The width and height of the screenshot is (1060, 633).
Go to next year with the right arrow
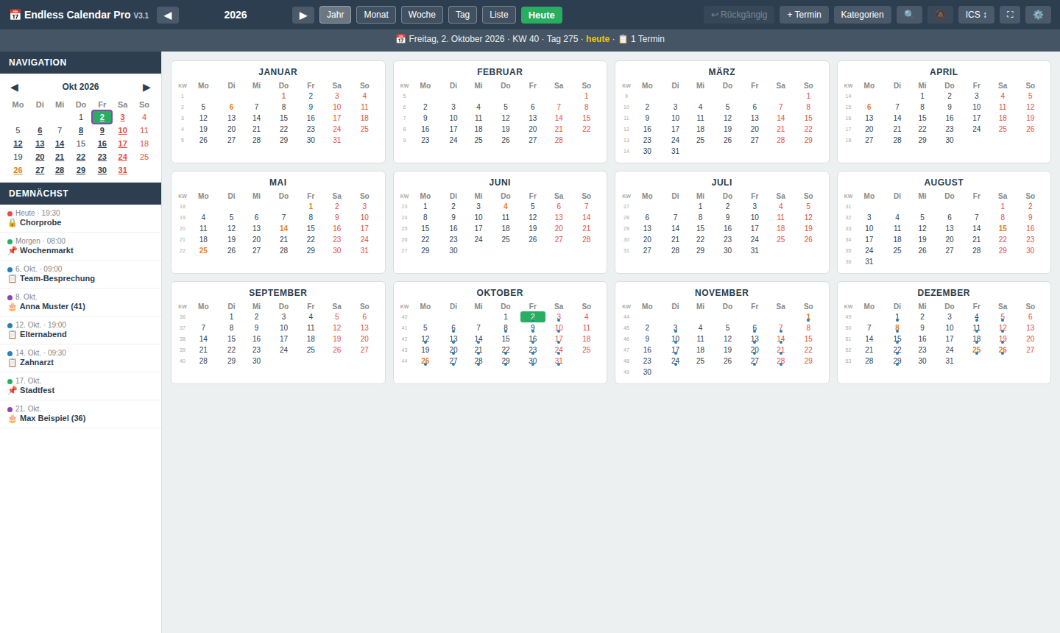coord(303,15)
